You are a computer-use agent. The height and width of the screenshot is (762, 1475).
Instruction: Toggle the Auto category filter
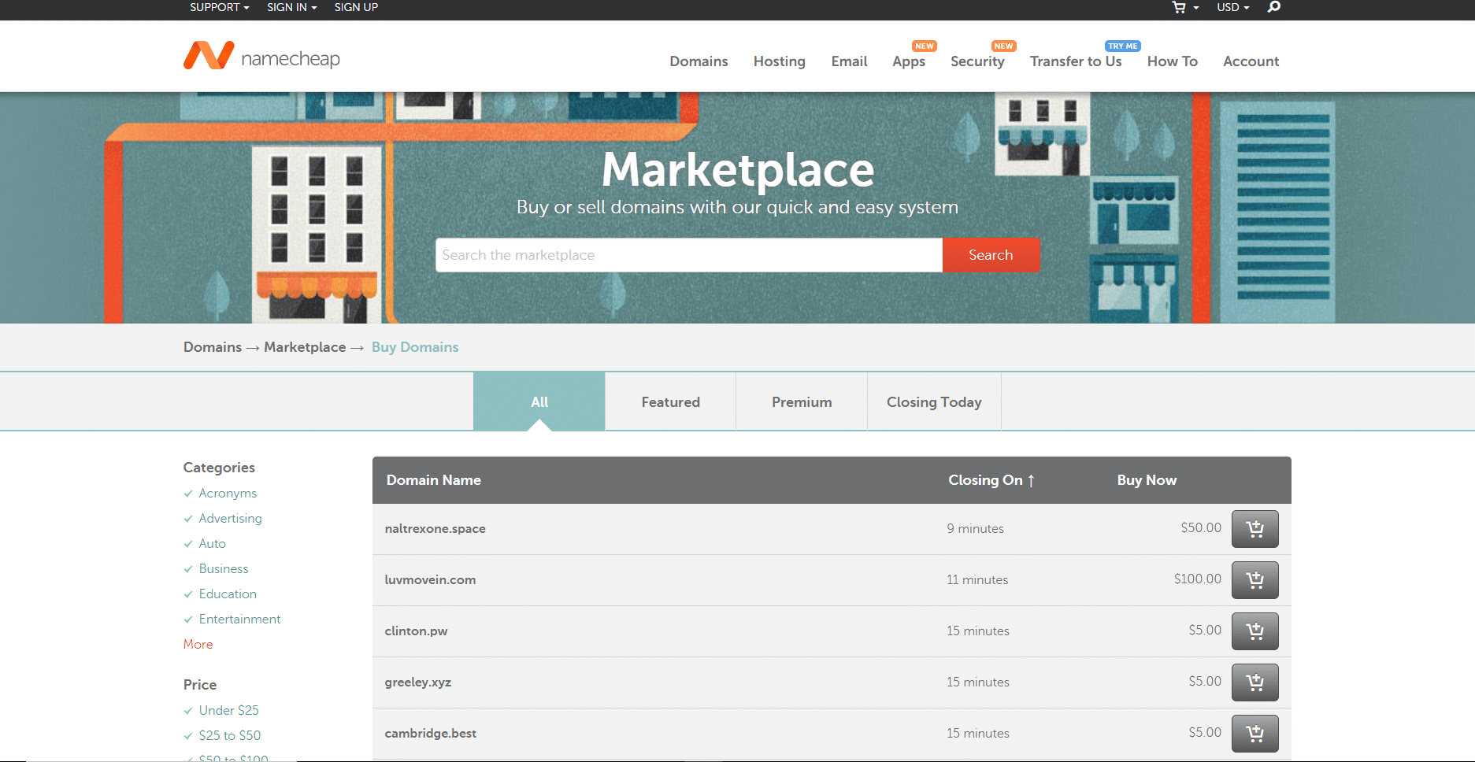(205, 544)
